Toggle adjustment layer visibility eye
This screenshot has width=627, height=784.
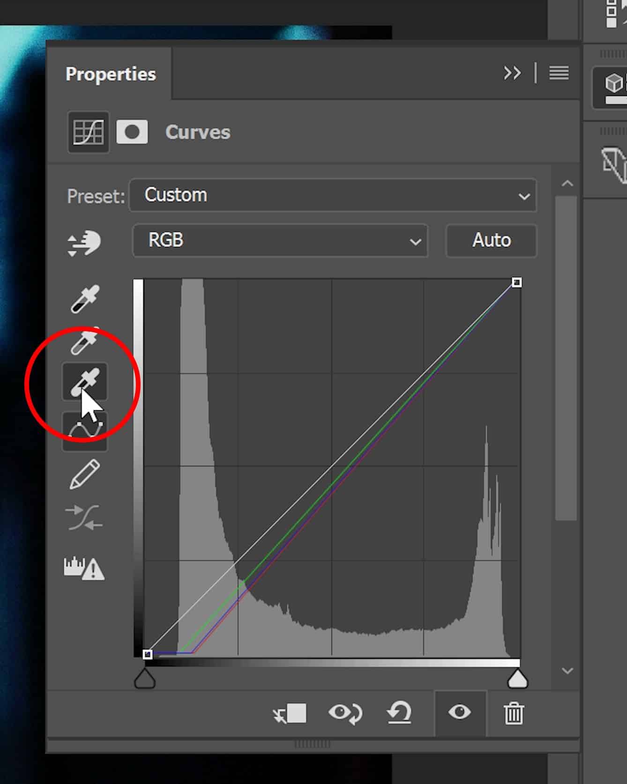pyautogui.click(x=460, y=712)
